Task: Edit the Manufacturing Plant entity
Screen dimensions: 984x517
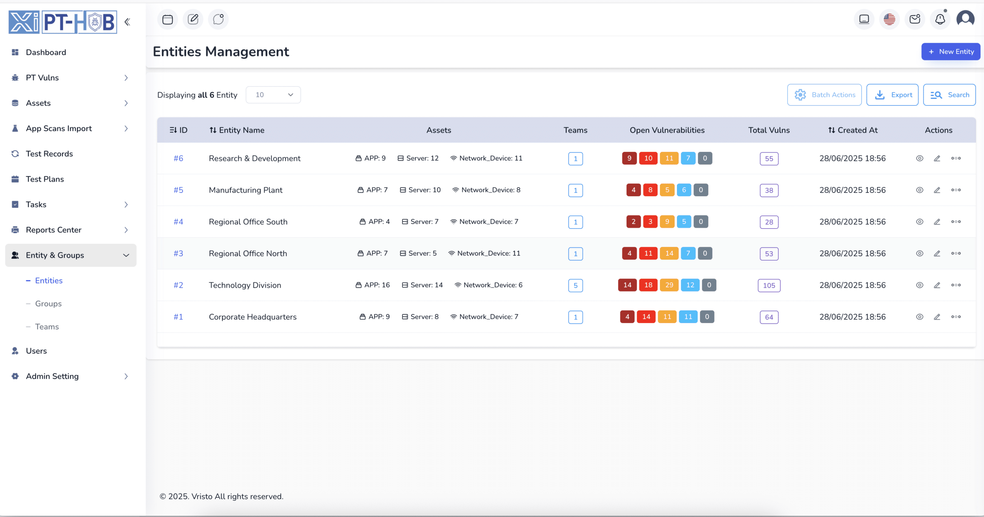Action: (x=937, y=190)
